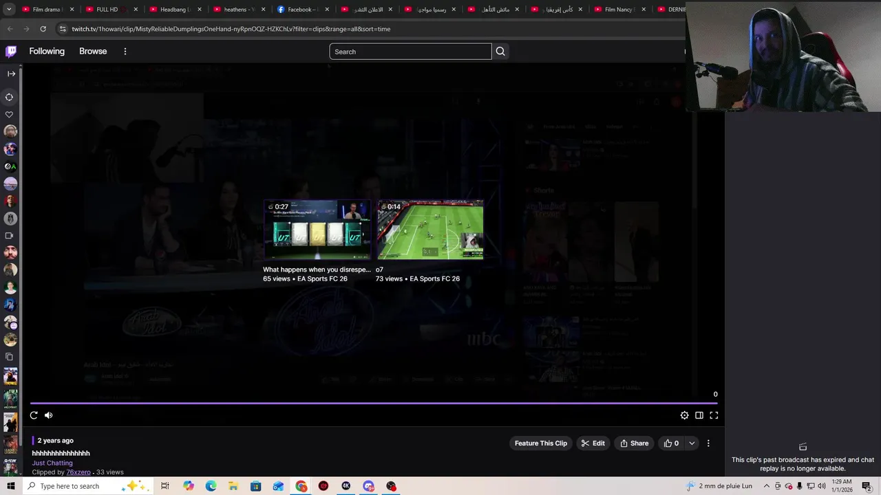This screenshot has width=881, height=495.
Task: Click the heart icon in the sidebar
Action: (x=10, y=115)
